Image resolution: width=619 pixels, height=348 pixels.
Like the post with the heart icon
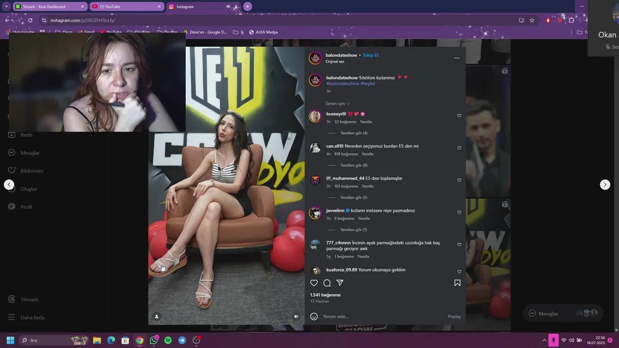pos(314,283)
